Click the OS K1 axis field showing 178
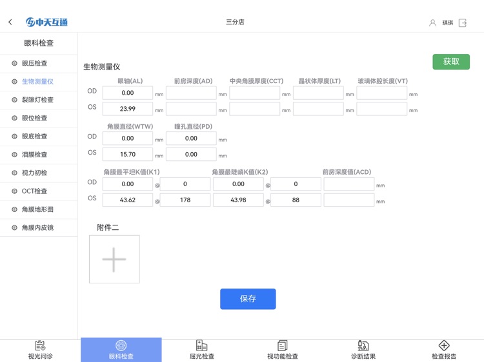Image resolution: width=484 pixels, height=362 pixels. (x=185, y=200)
